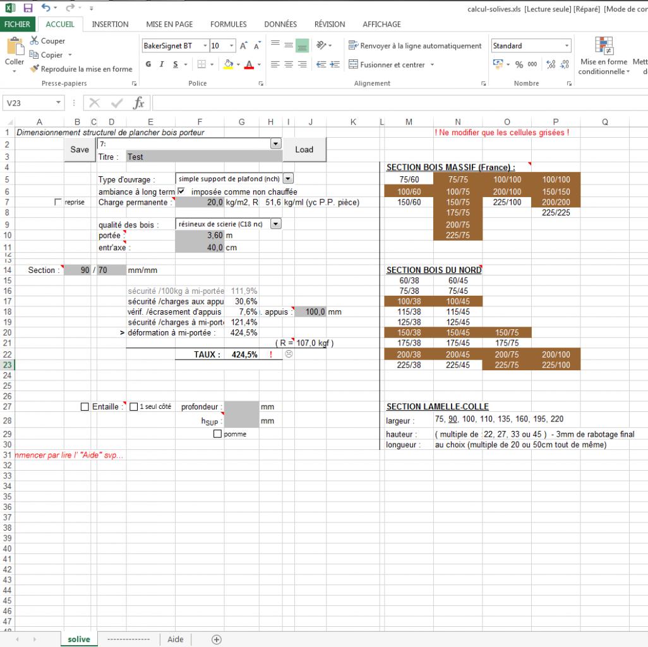Viewport: 648px width, 647px height.
Task: Add a new sheet with plus icon
Action: [217, 639]
